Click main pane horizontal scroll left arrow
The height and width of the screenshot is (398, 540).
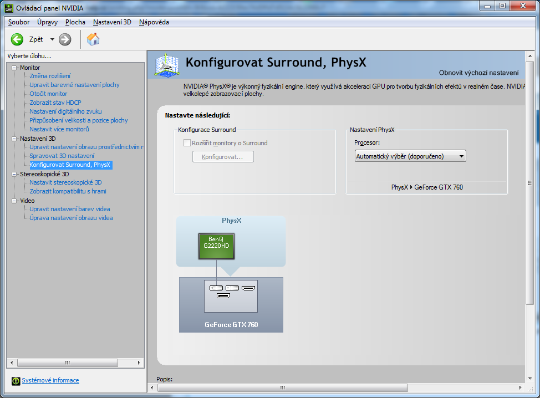[152, 387]
